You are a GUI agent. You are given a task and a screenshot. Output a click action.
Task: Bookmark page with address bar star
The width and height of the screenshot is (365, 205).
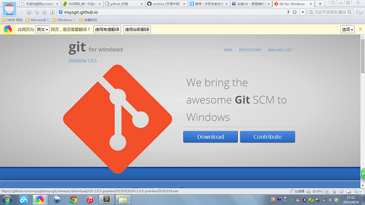[x=295, y=12]
